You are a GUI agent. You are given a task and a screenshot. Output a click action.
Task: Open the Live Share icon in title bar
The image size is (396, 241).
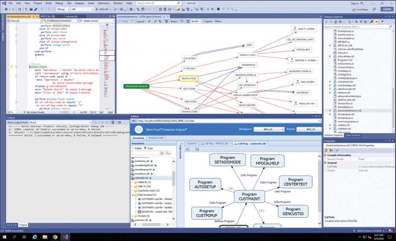354,10
